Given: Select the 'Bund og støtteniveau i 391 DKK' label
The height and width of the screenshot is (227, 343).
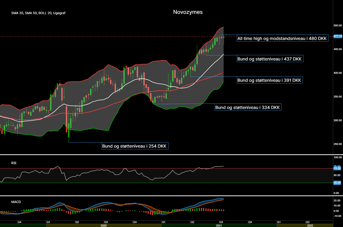Looking at the screenshot, I should (270, 80).
